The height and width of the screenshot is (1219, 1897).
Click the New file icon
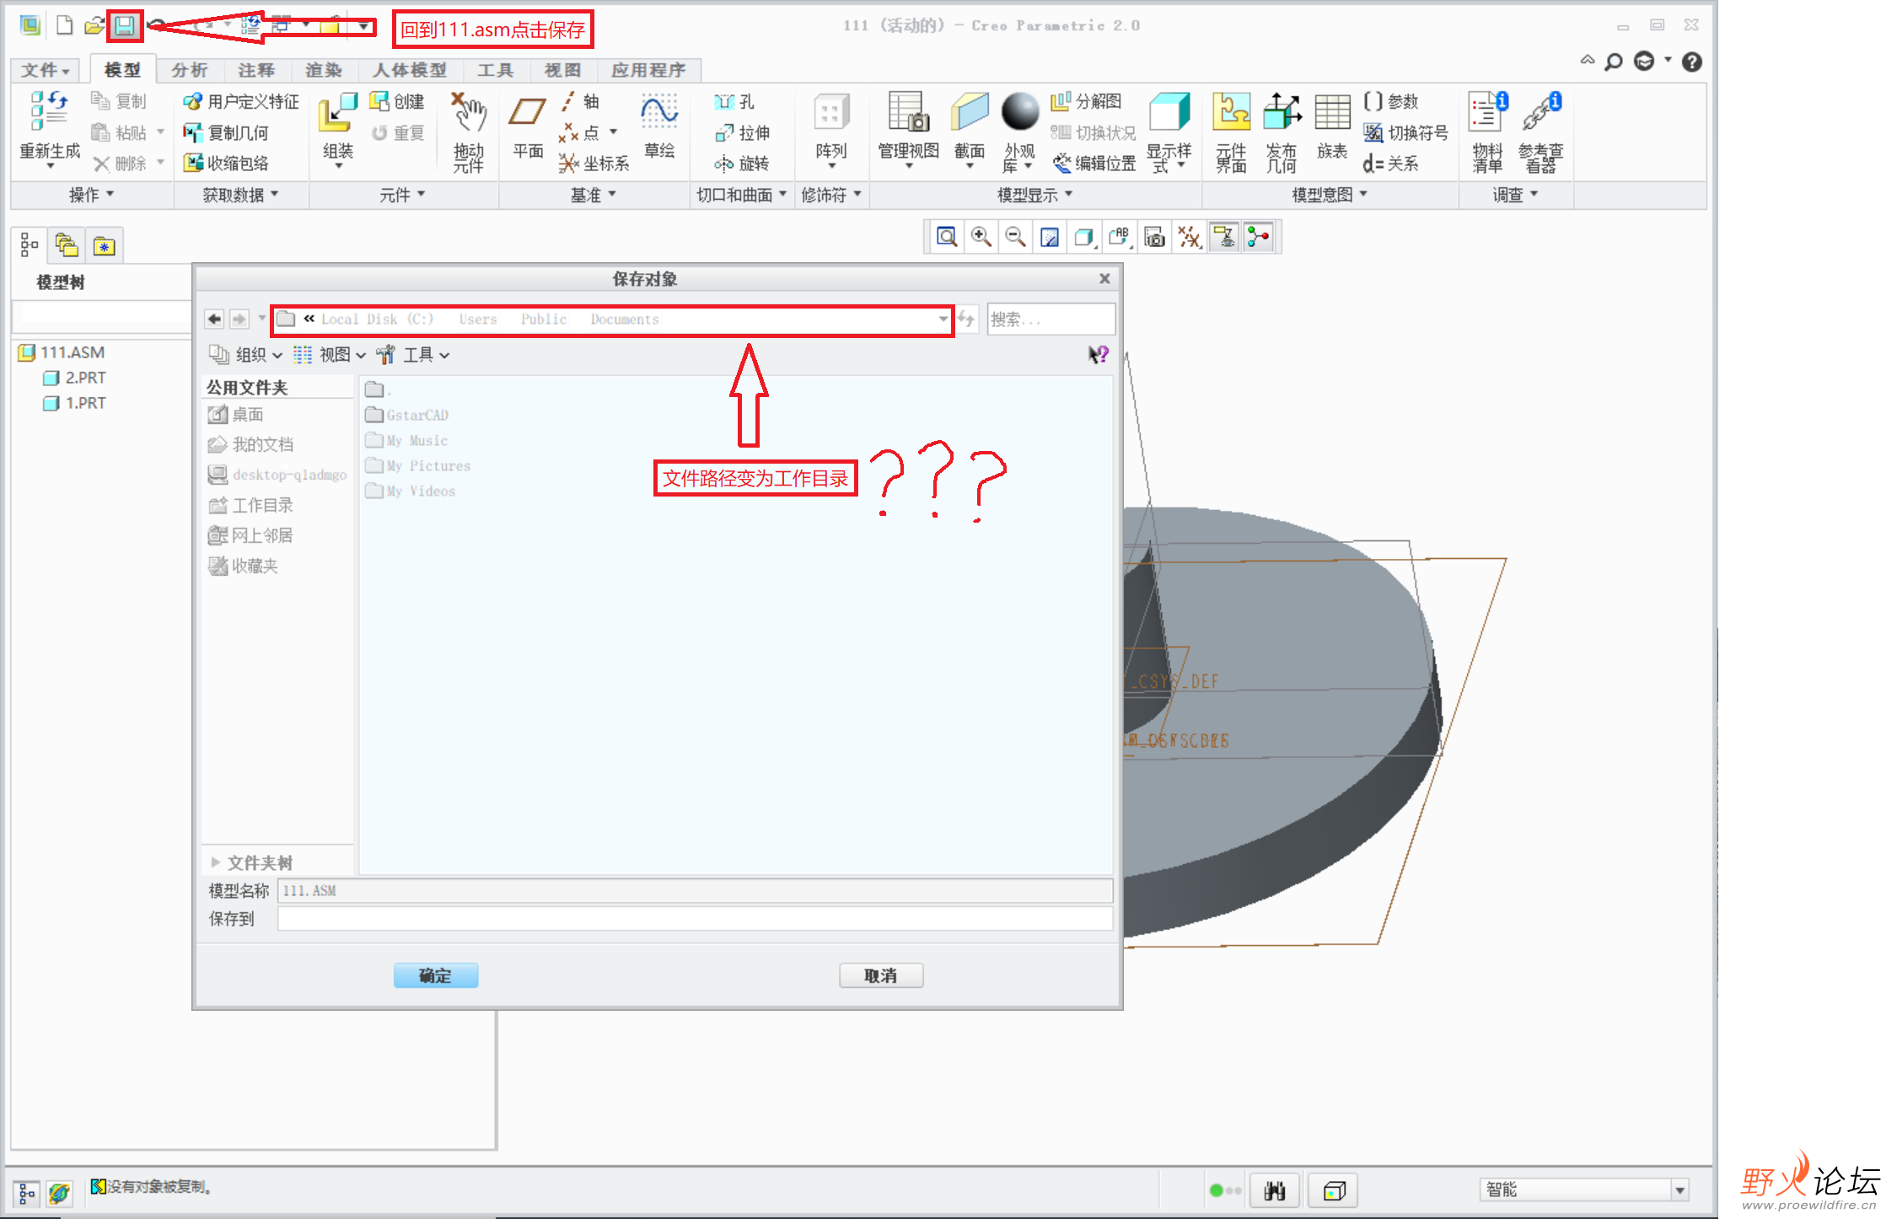(x=64, y=25)
